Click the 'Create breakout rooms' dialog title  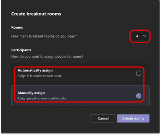click(36, 14)
